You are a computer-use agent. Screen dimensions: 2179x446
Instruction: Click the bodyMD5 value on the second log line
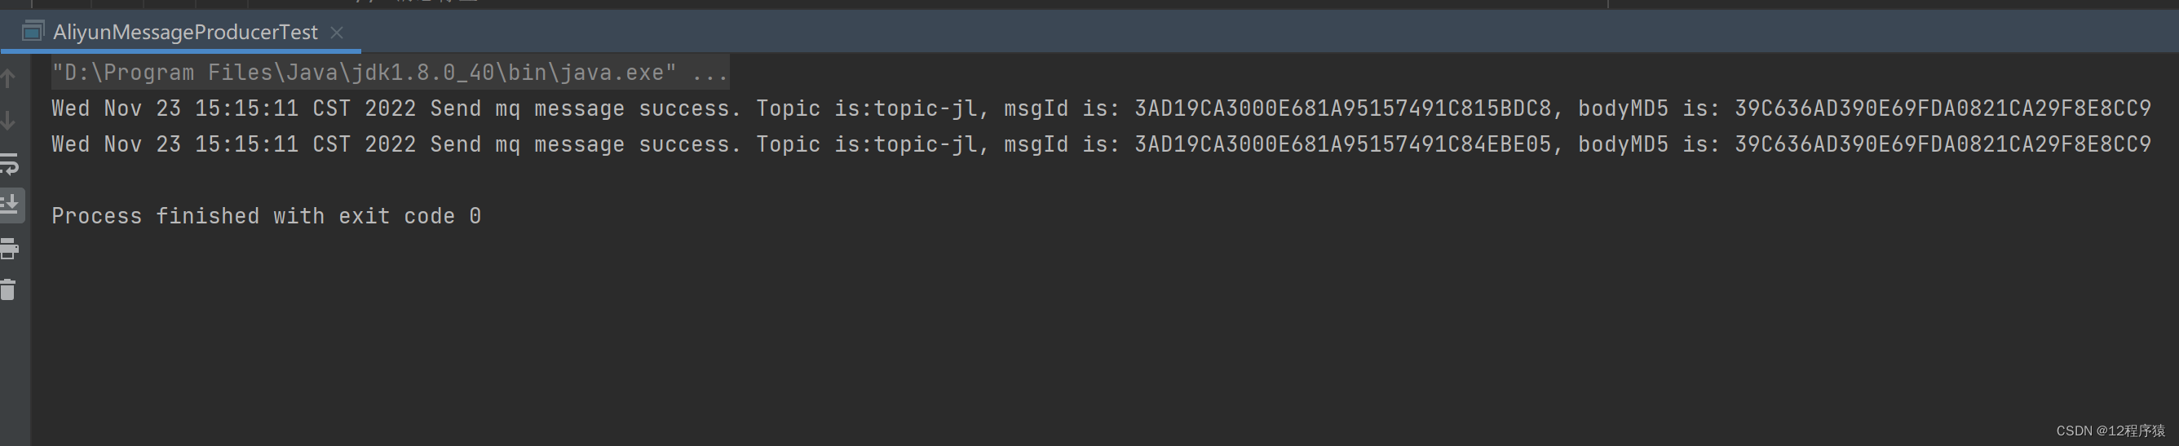pyautogui.click(x=1943, y=144)
